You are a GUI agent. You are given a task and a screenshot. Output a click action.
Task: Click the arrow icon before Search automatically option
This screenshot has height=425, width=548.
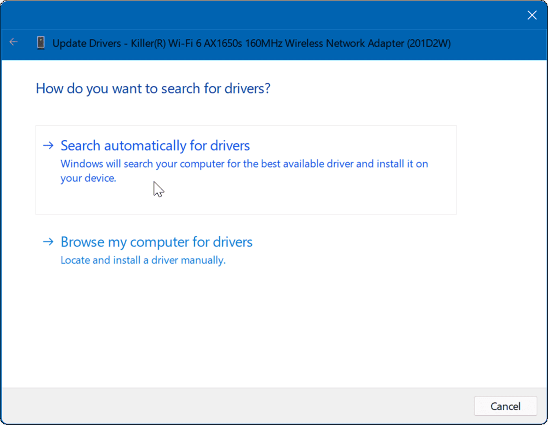click(48, 145)
